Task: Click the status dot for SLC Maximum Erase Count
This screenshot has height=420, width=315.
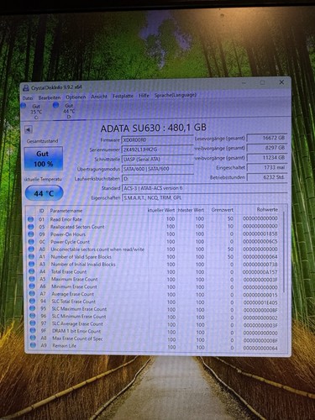Action: click(x=32, y=308)
